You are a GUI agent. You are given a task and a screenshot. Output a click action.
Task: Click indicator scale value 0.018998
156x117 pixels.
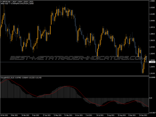click(152, 77)
